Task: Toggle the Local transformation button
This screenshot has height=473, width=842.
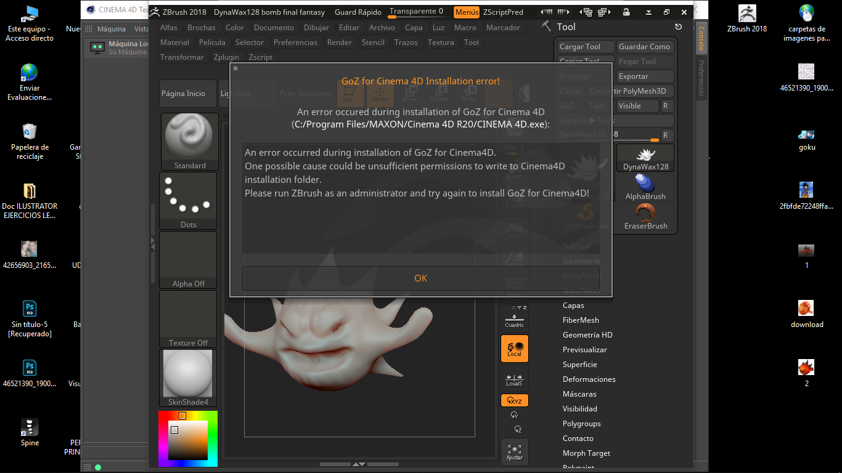Action: pos(515,349)
